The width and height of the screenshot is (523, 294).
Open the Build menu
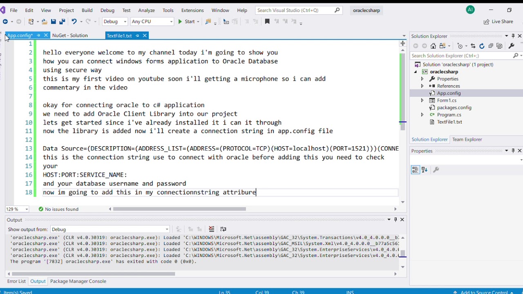(87, 10)
